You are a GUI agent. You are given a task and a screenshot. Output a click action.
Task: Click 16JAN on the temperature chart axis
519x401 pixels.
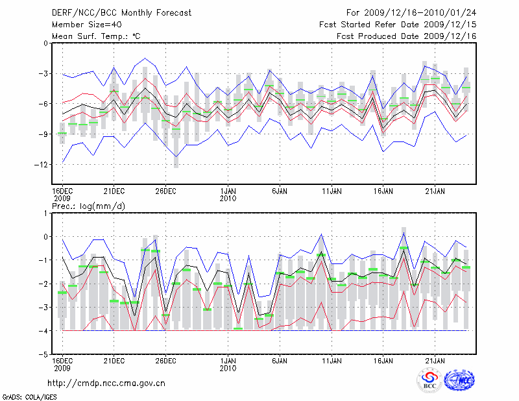[383, 191]
